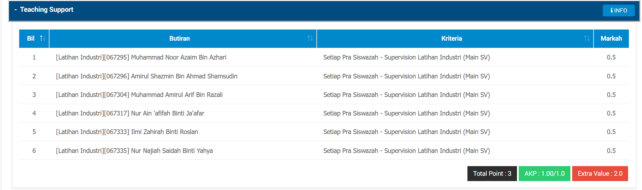Select the Total Point : 3 badge

[492, 174]
